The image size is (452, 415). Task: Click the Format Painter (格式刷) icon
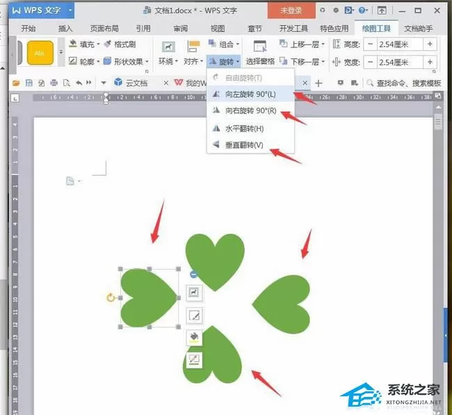[x=108, y=44]
